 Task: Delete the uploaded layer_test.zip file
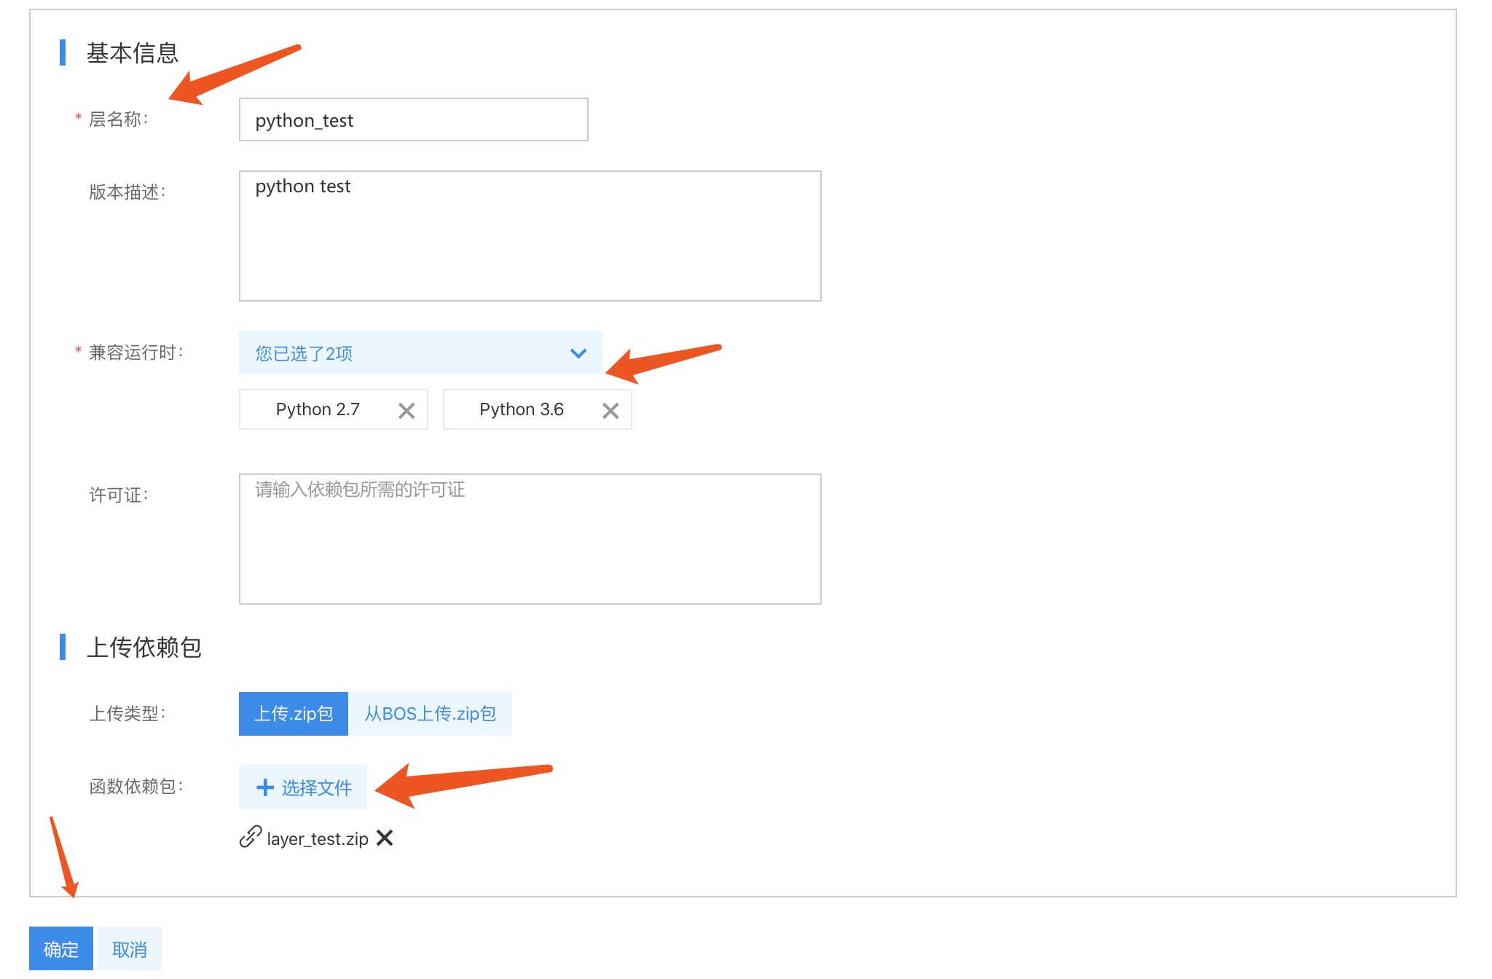[x=385, y=838]
